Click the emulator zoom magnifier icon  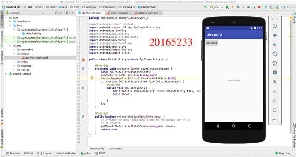point(275,82)
